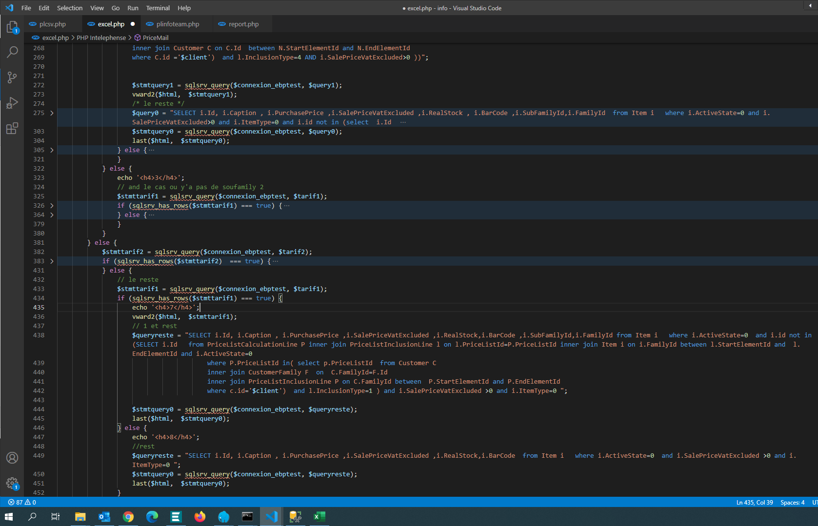
Task: Open the database tools app on taskbar
Action: coord(295,517)
